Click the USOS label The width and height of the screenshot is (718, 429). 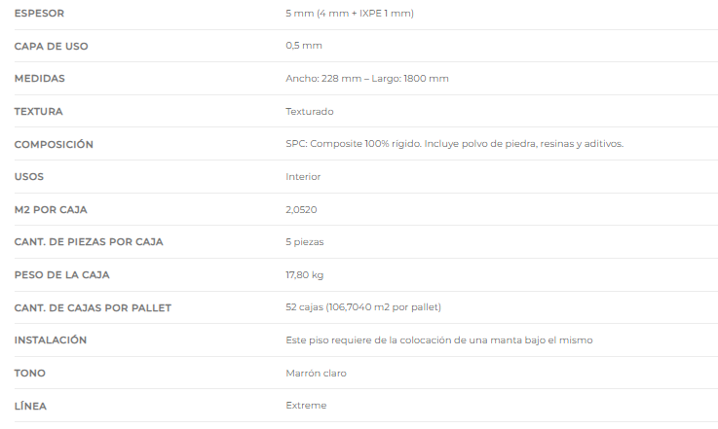[x=29, y=177]
